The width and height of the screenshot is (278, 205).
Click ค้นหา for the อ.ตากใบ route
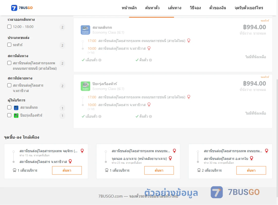point(251,170)
